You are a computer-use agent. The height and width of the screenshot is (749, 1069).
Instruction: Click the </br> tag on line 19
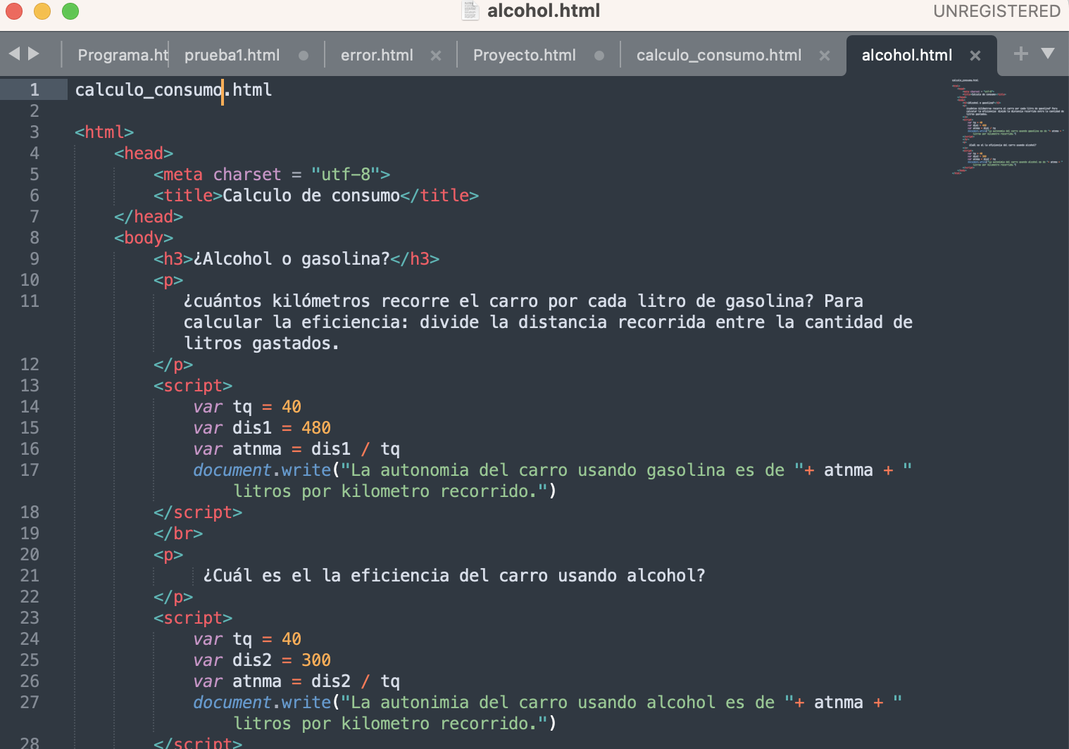pyautogui.click(x=178, y=533)
